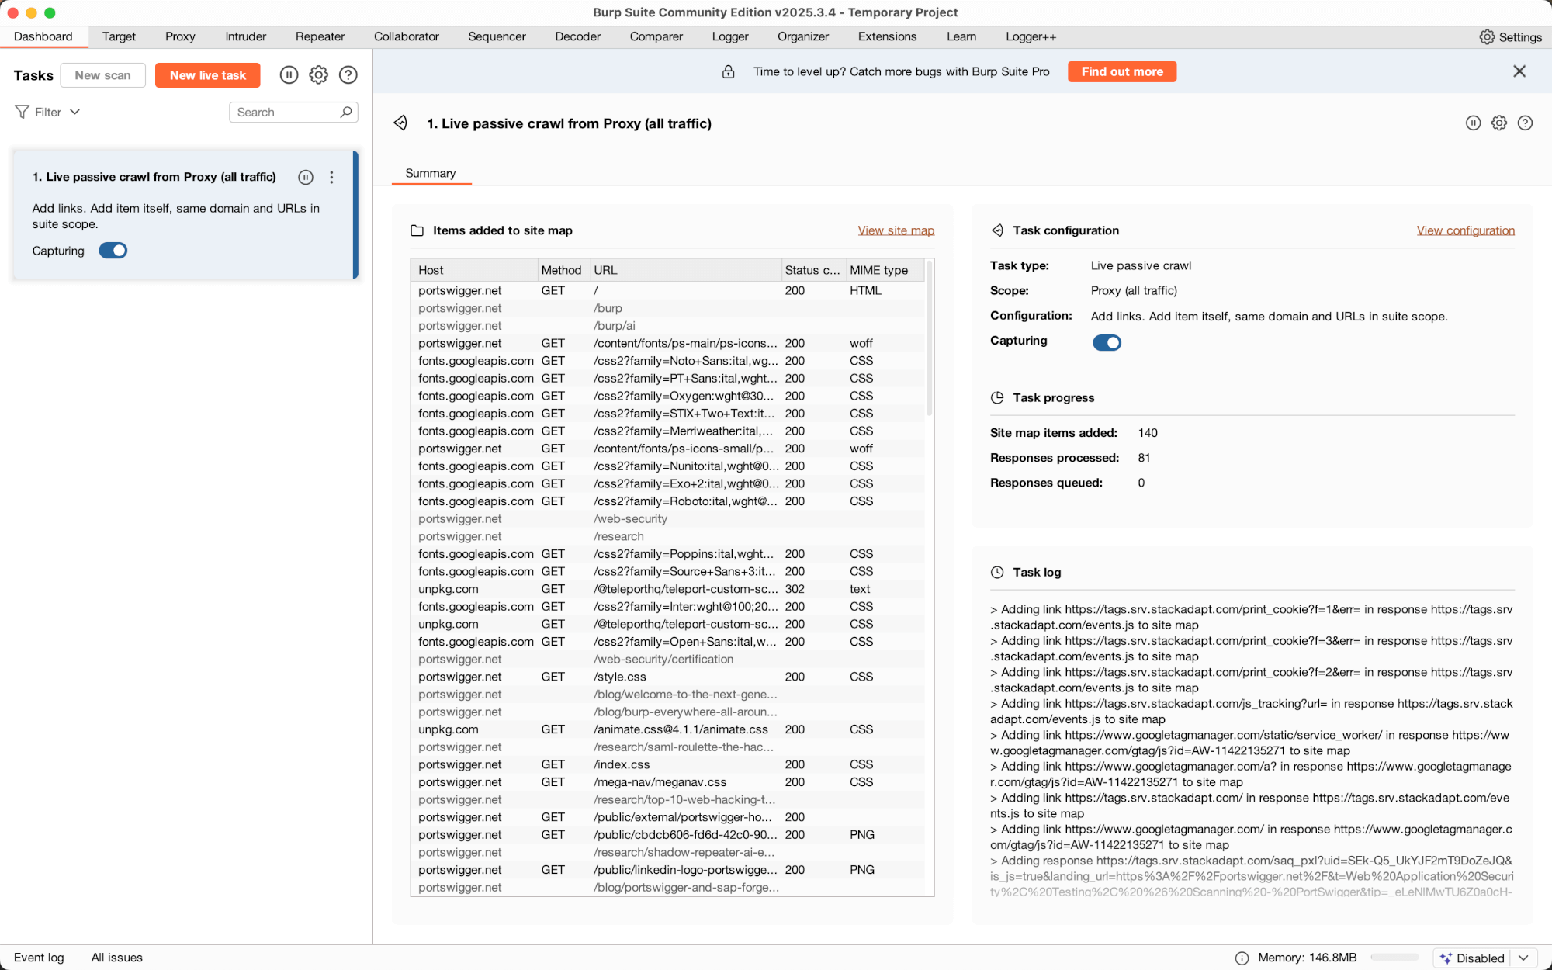Pause all tasks icon next to New live task
Image resolution: width=1552 pixels, height=970 pixels.
tap(289, 75)
